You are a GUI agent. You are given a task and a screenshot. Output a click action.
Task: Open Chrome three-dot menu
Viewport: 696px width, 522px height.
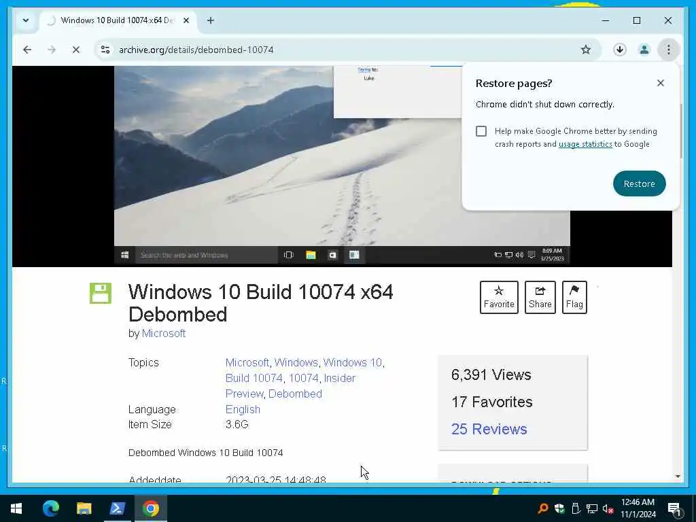coord(669,50)
